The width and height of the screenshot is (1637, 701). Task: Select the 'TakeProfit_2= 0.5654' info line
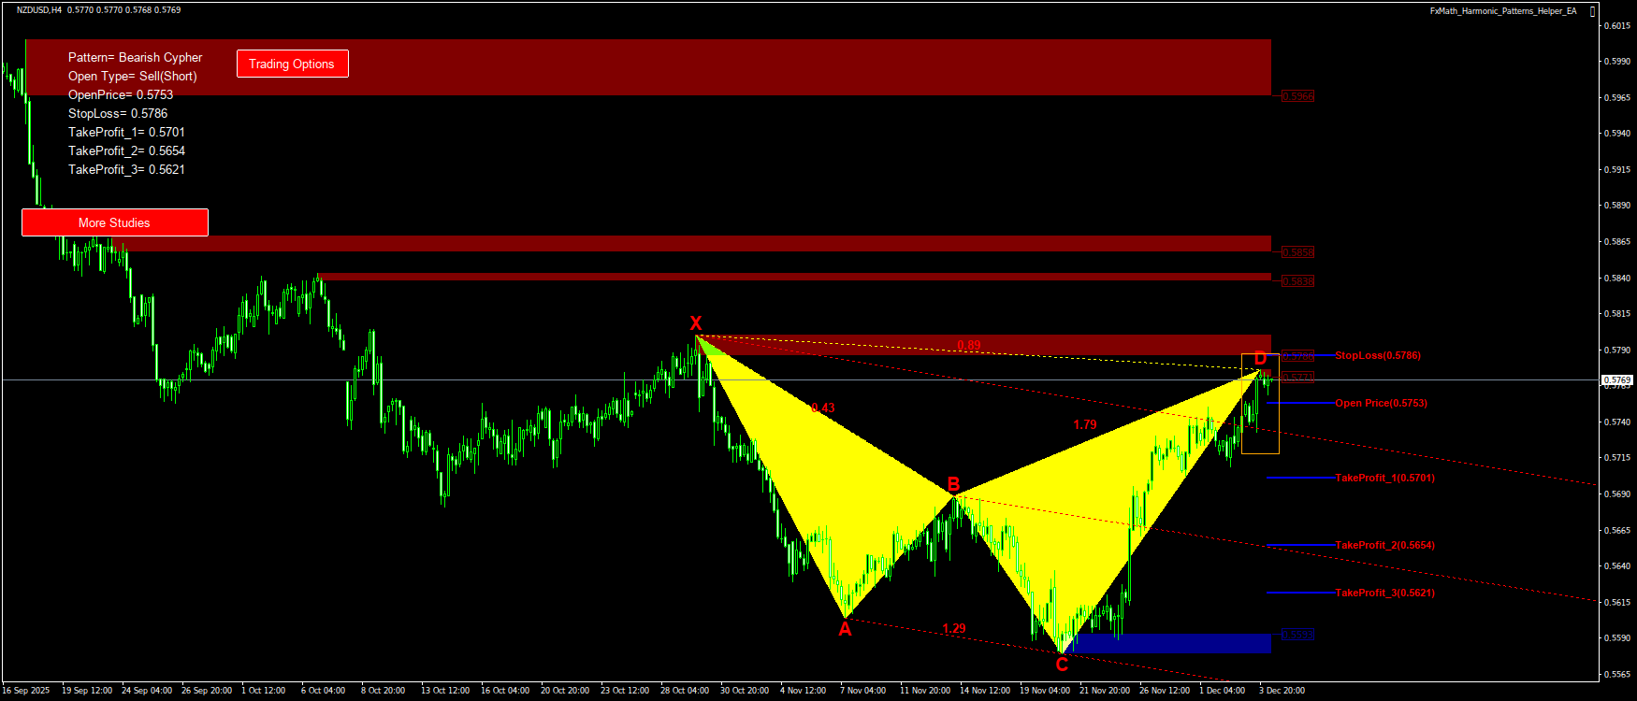[x=126, y=150]
